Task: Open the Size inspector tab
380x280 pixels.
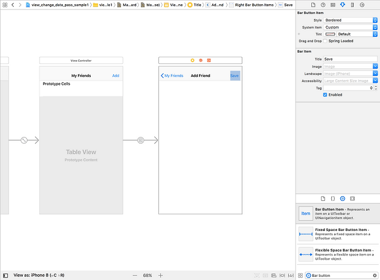Action: (x=352, y=5)
